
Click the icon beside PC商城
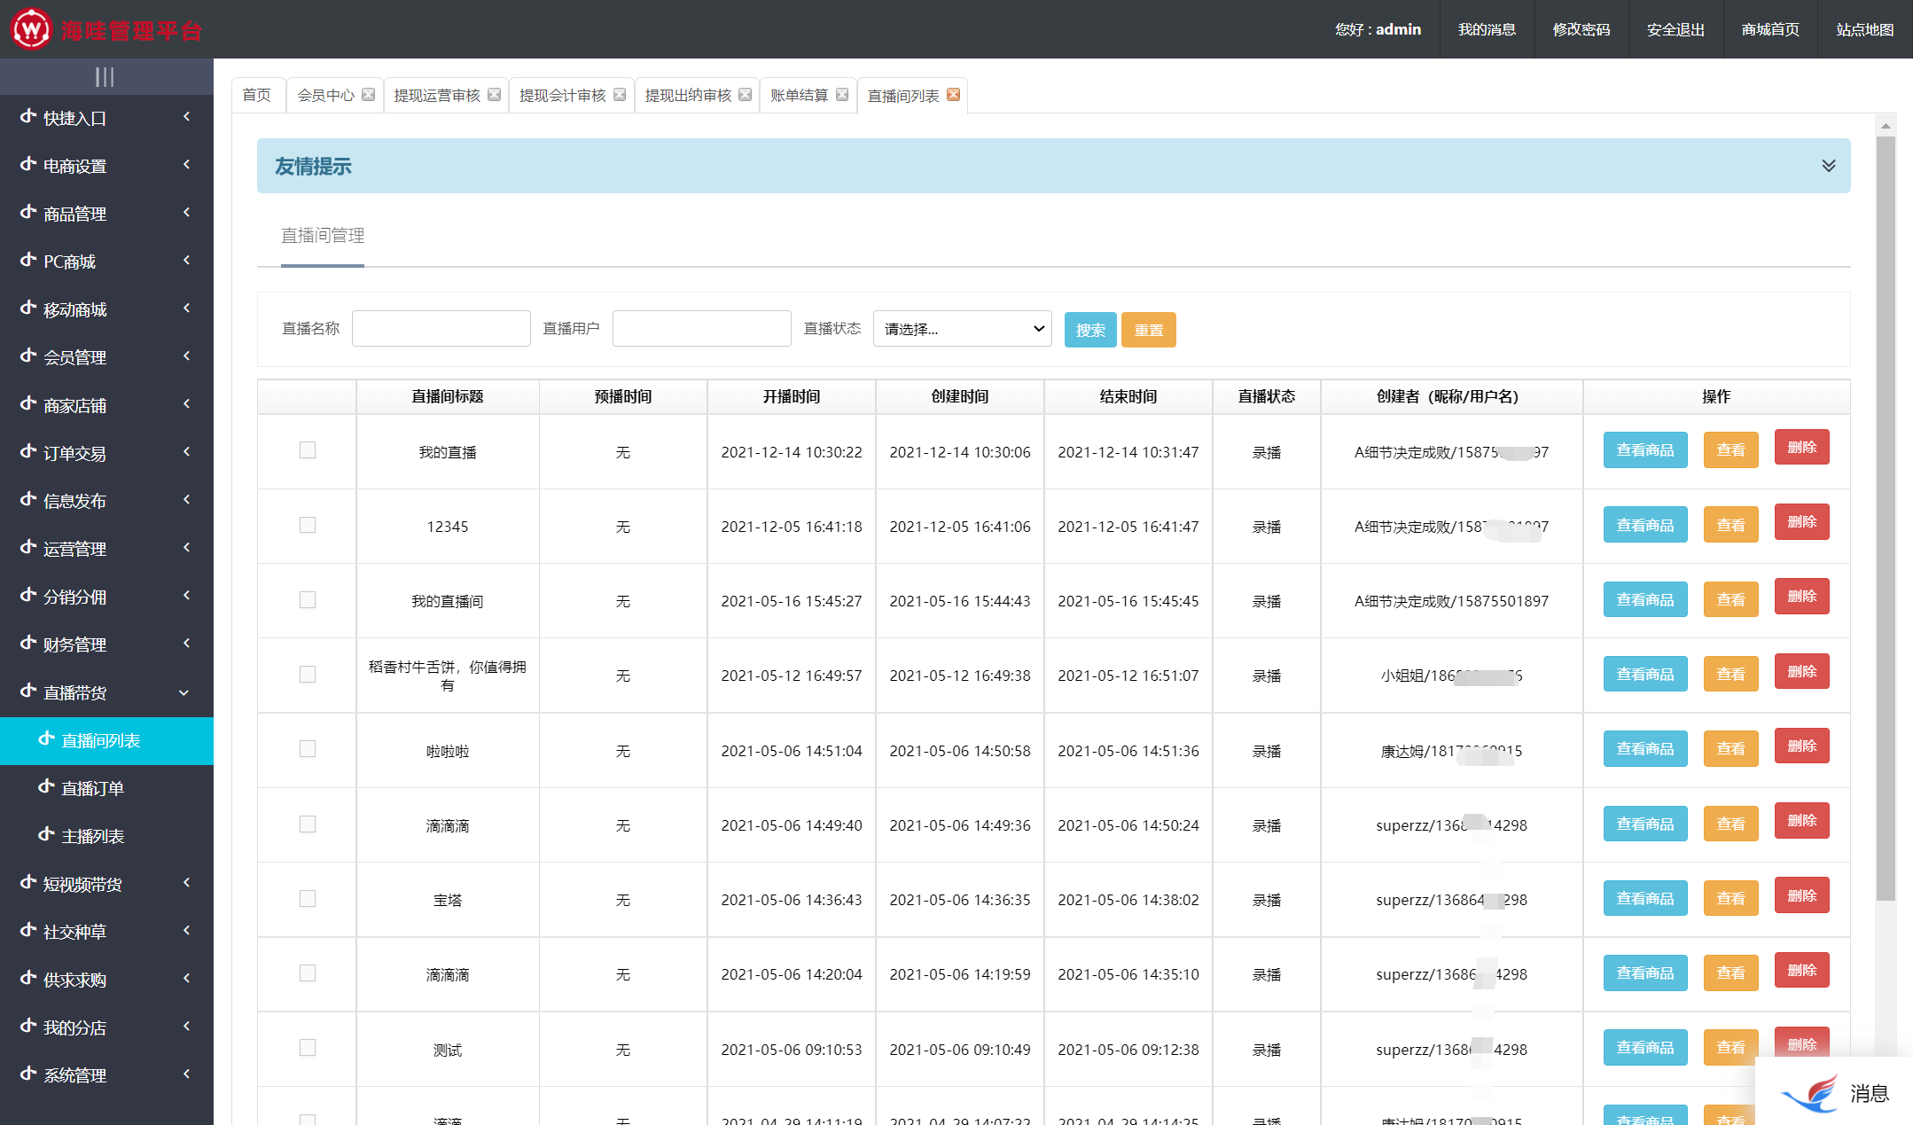(28, 260)
